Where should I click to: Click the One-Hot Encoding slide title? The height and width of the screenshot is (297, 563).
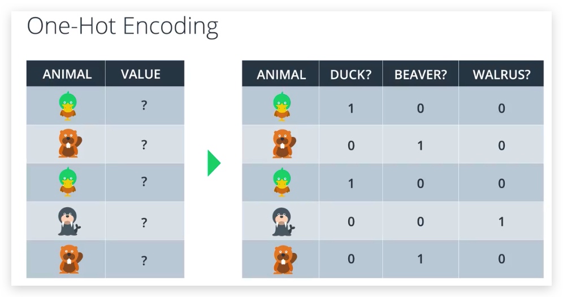click(x=122, y=27)
